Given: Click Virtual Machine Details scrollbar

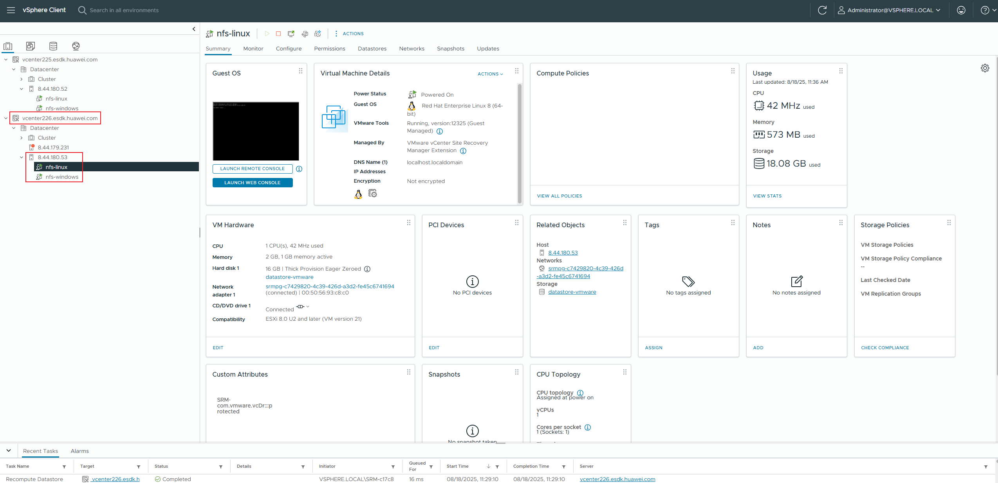Looking at the screenshot, I should coord(520,143).
